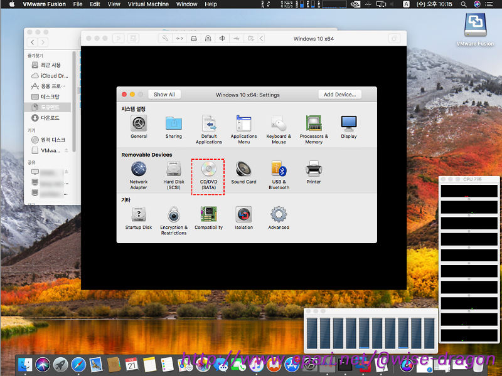Open the Display settings pane
The width and height of the screenshot is (502, 376).
[x=349, y=127]
